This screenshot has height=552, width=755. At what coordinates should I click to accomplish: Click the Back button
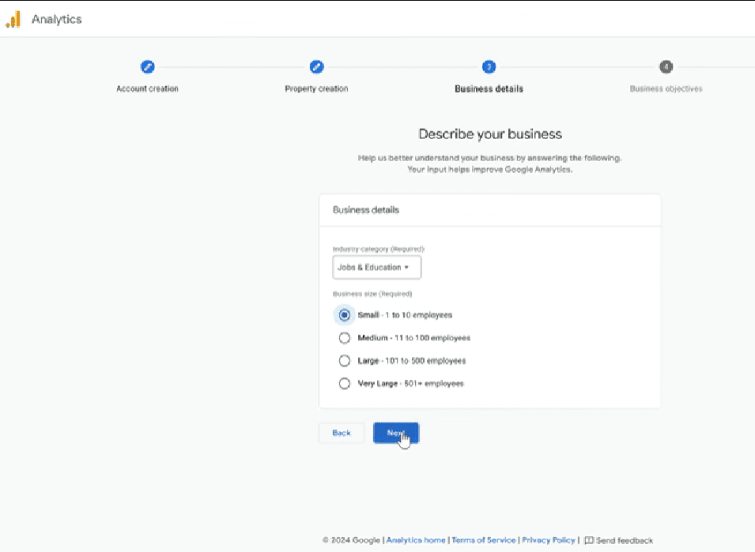(341, 433)
